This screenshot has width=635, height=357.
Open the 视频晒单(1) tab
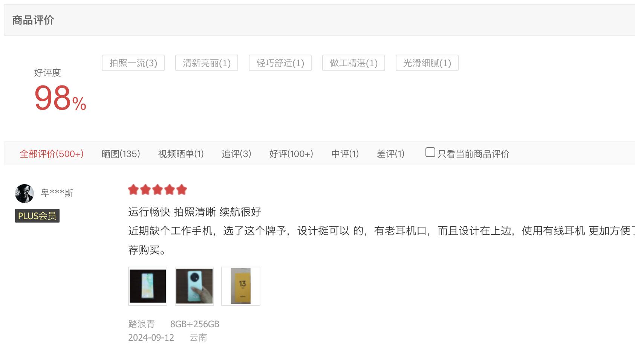(181, 154)
